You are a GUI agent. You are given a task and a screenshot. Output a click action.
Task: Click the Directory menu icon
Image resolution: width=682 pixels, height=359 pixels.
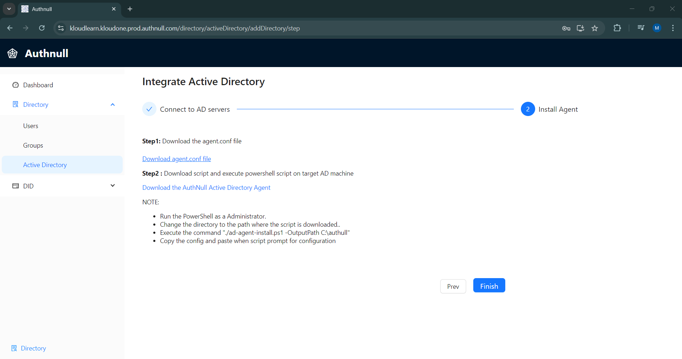(15, 104)
